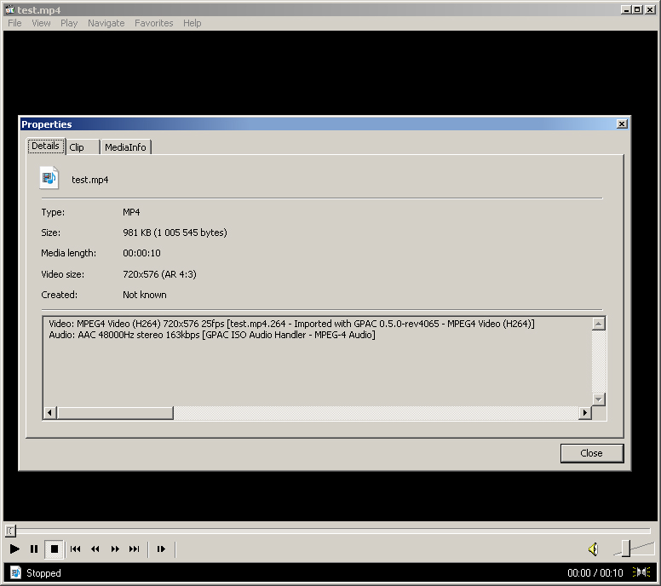Click the test.mp4 filename field
Screen dimensions: 661x586
89,180
